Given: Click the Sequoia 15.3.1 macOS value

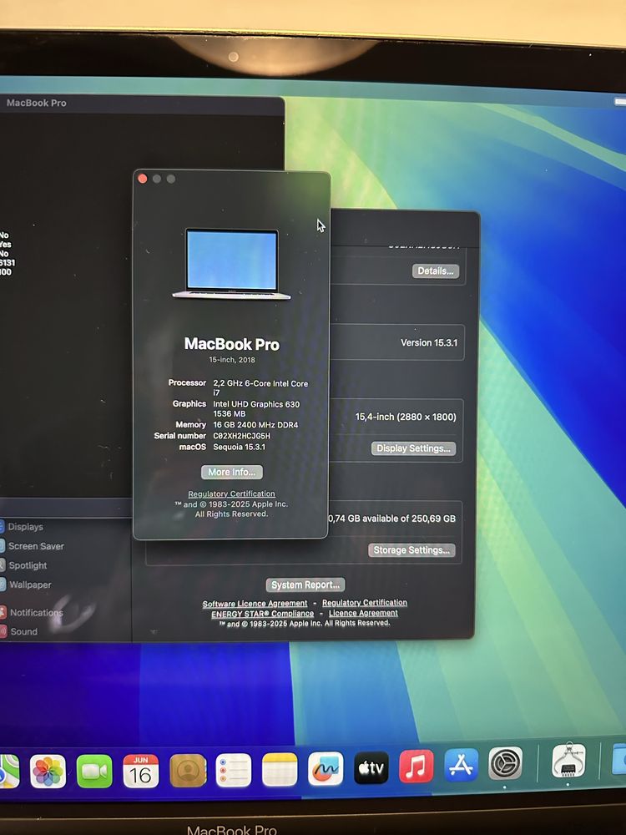Looking at the screenshot, I should pyautogui.click(x=239, y=447).
